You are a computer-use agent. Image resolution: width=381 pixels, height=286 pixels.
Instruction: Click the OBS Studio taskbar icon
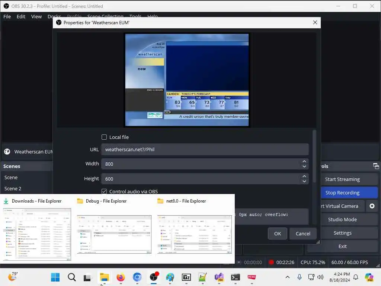click(154, 277)
